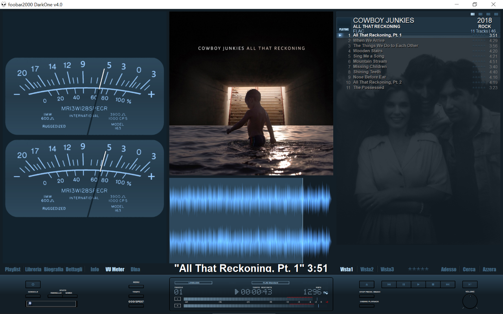
Task: Open the Dlna tab
Action: pos(135,269)
